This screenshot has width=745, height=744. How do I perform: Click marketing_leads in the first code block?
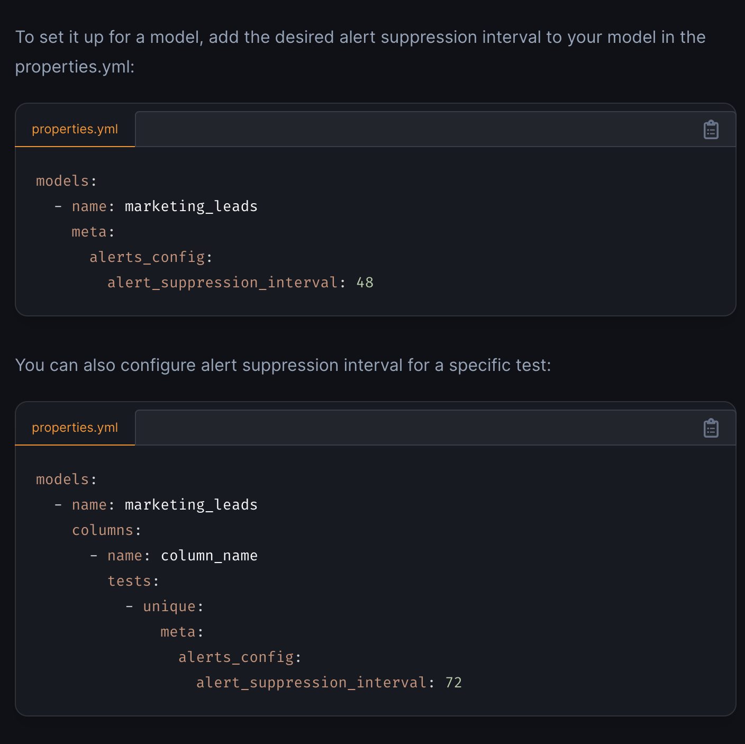click(191, 206)
